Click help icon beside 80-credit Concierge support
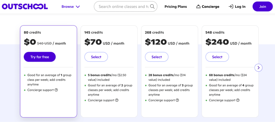This screenshot has width=275, height=122. (56, 90)
